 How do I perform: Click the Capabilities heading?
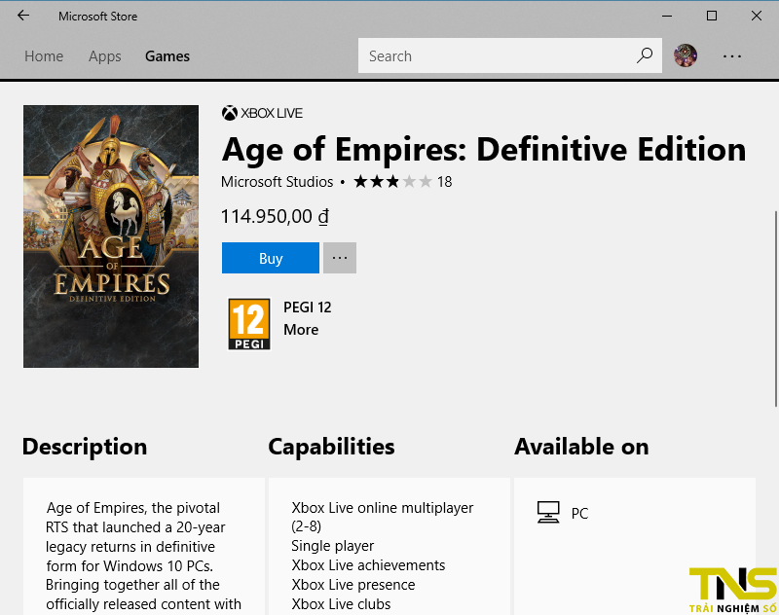(331, 447)
